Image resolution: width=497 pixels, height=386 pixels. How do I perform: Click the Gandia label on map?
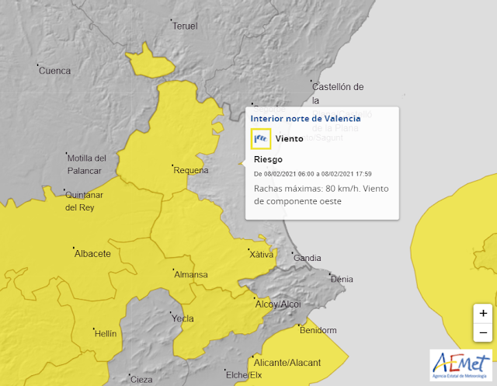coord(308,258)
